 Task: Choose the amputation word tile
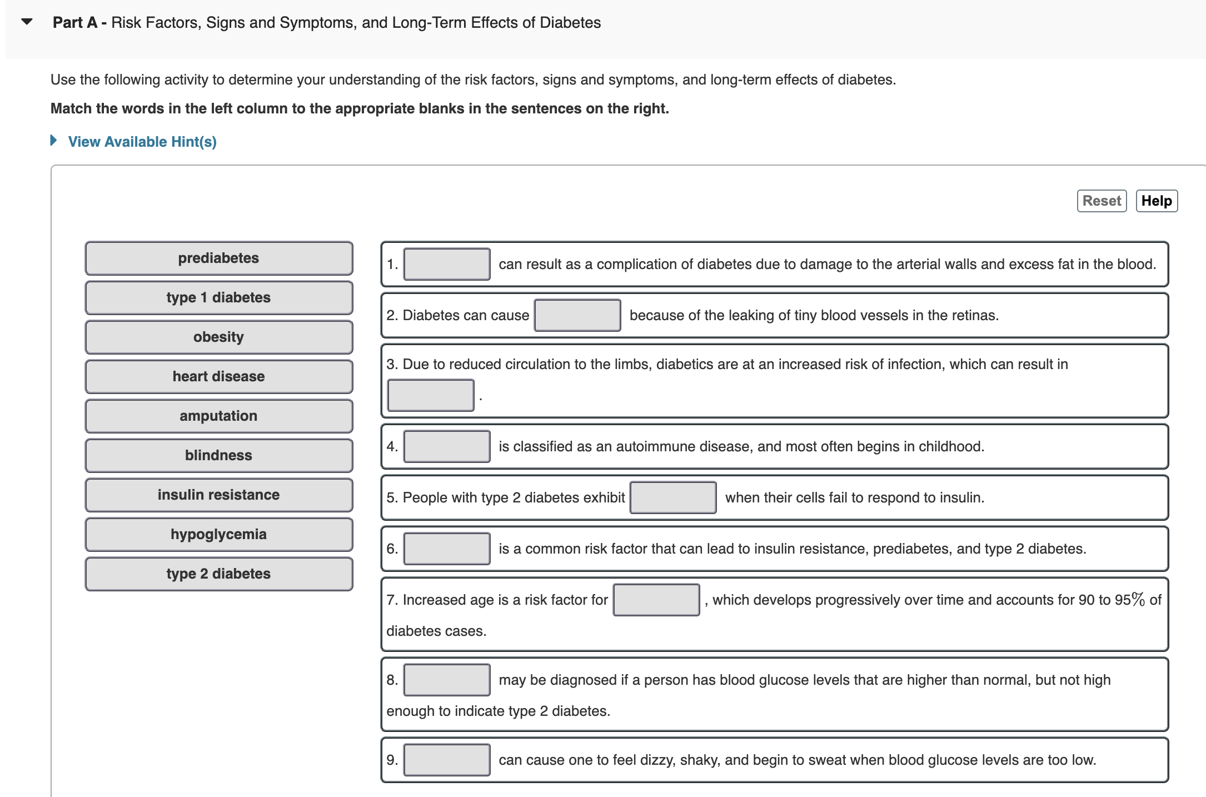pos(219,416)
